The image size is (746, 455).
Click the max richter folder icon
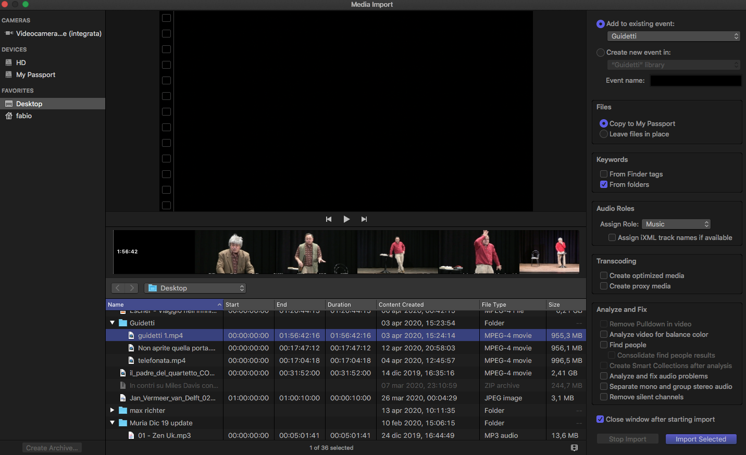pyautogui.click(x=123, y=410)
